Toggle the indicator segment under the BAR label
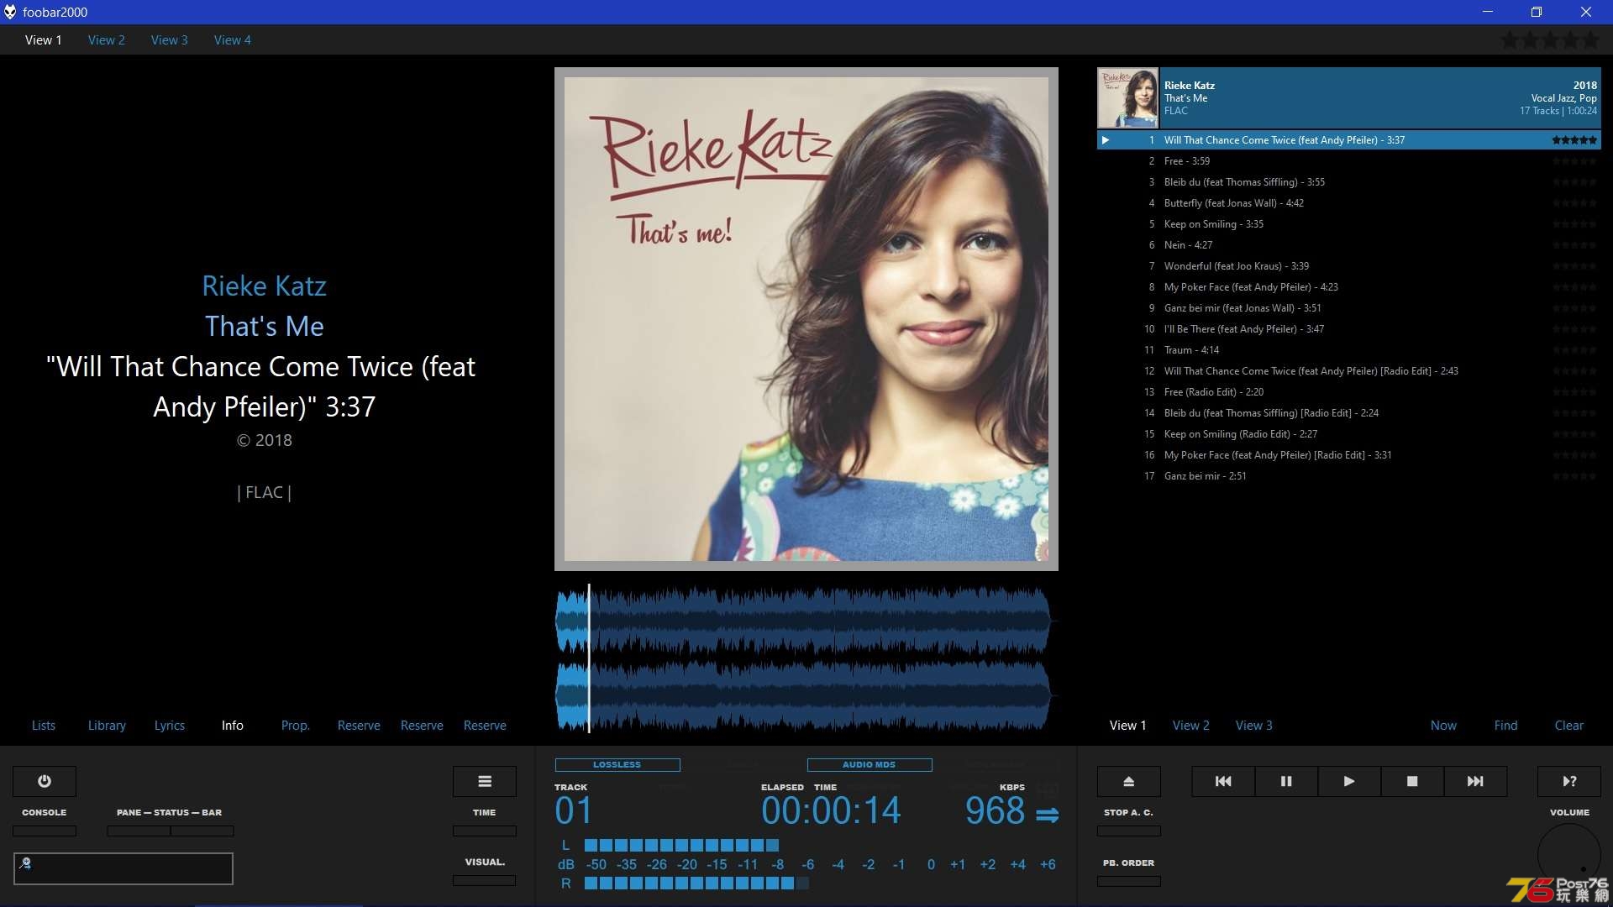Screen dimensions: 1613x907 [x=202, y=831]
